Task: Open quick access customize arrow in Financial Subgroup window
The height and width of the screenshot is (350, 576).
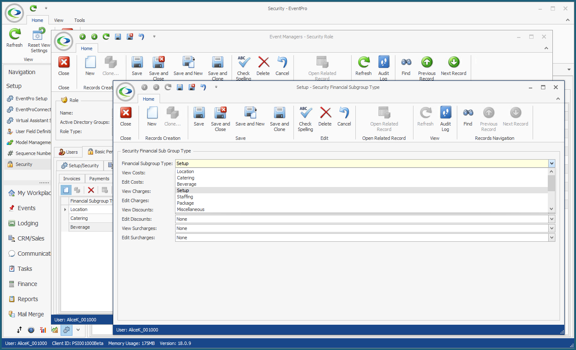Action: (x=216, y=87)
